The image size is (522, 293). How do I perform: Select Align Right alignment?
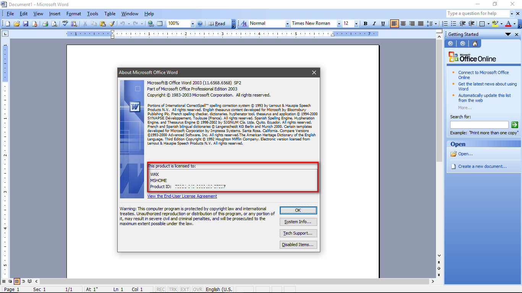click(x=412, y=24)
